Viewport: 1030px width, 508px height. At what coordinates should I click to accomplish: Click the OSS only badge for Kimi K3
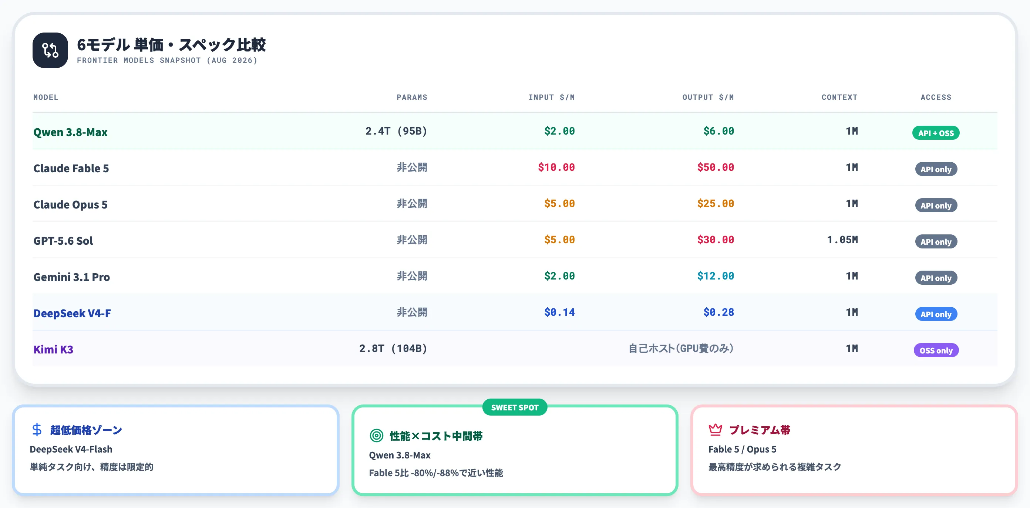click(x=936, y=350)
